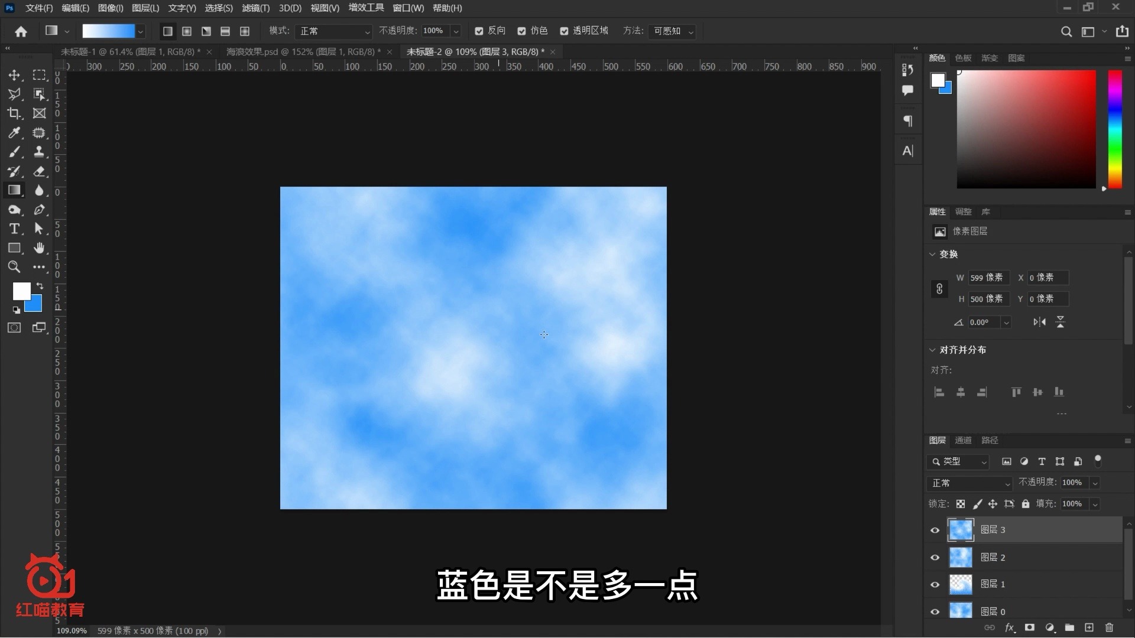
Task: Select the Eyedropper tool
Action: pos(14,133)
